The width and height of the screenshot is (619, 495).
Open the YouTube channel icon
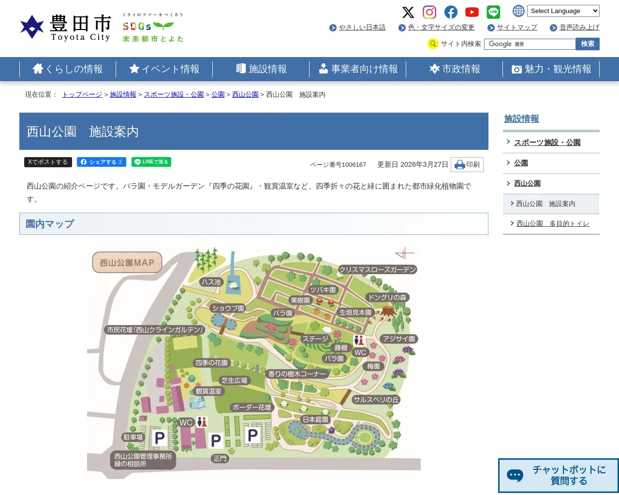(x=472, y=12)
